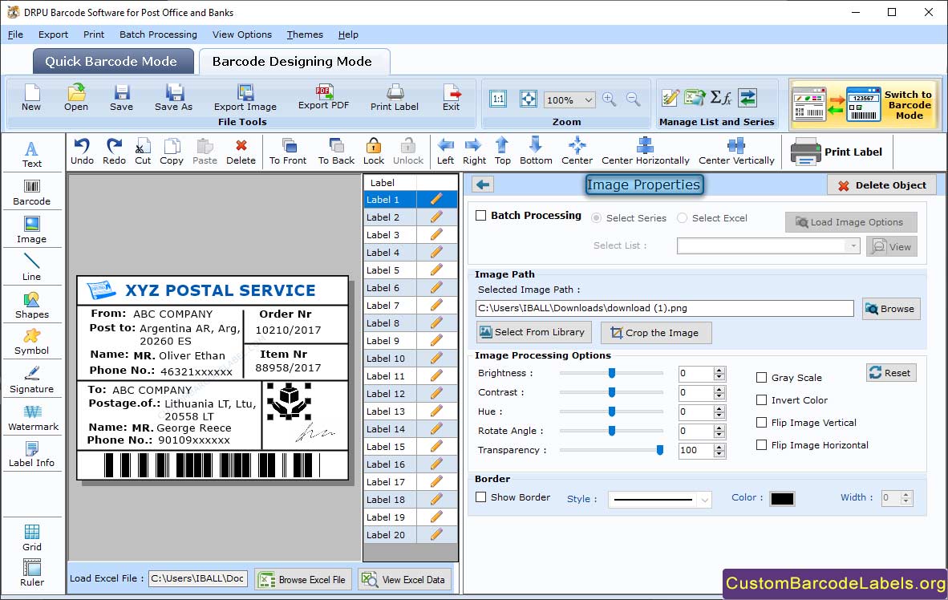
Task: Click the edit pencil for Label 5
Action: (x=436, y=270)
